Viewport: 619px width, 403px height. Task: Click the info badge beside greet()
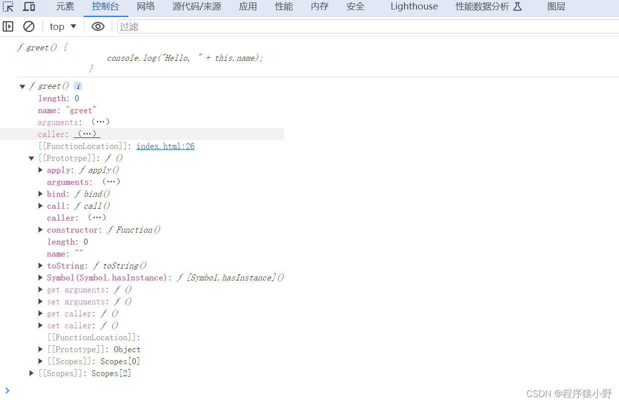78,86
